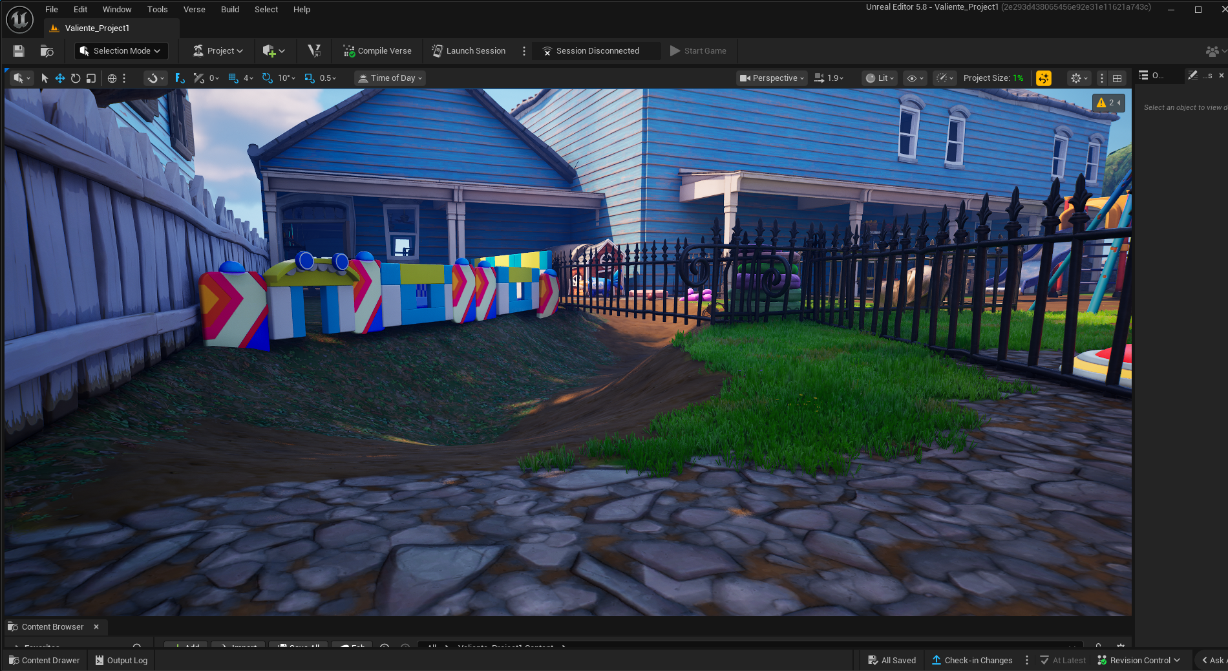Open the Project dropdown menu
The height and width of the screenshot is (671, 1228).
pyautogui.click(x=218, y=51)
